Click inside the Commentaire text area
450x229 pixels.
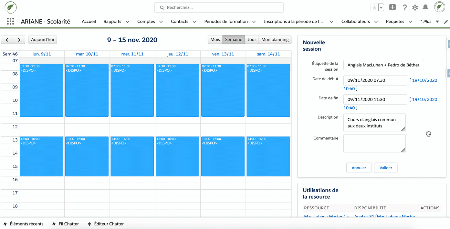[374, 143]
